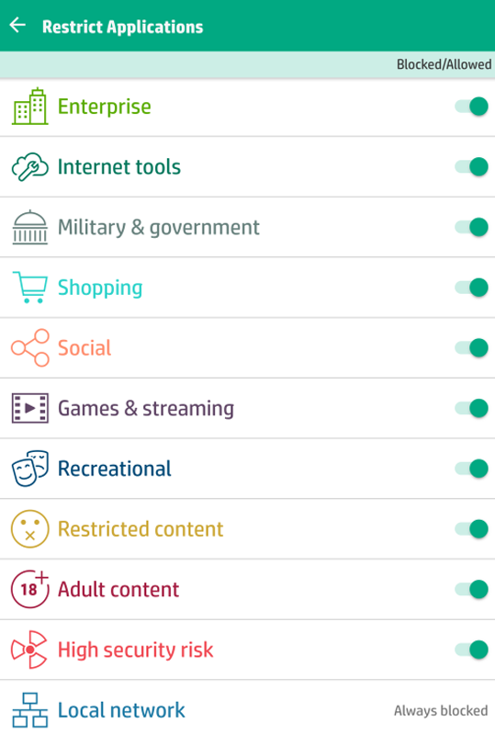Click the Games & streaming film icon
Image resolution: width=495 pixels, height=735 pixels.
tap(30, 408)
